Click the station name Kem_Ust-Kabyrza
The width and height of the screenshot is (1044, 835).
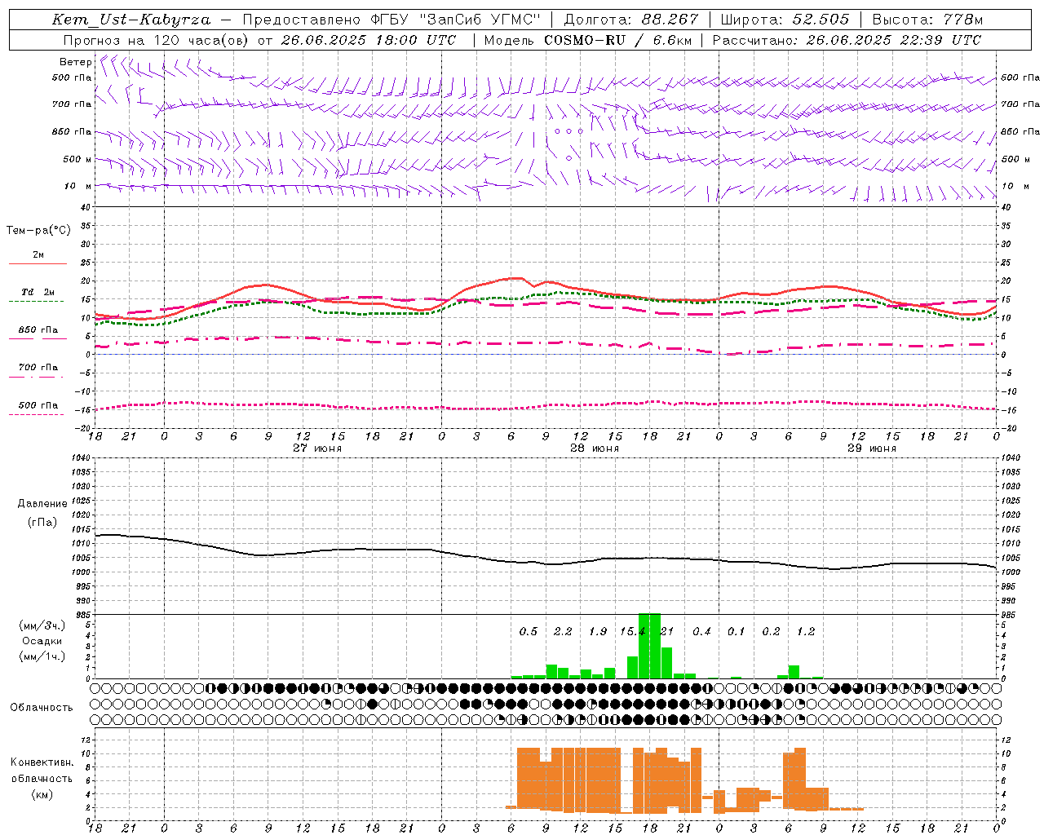point(131,20)
